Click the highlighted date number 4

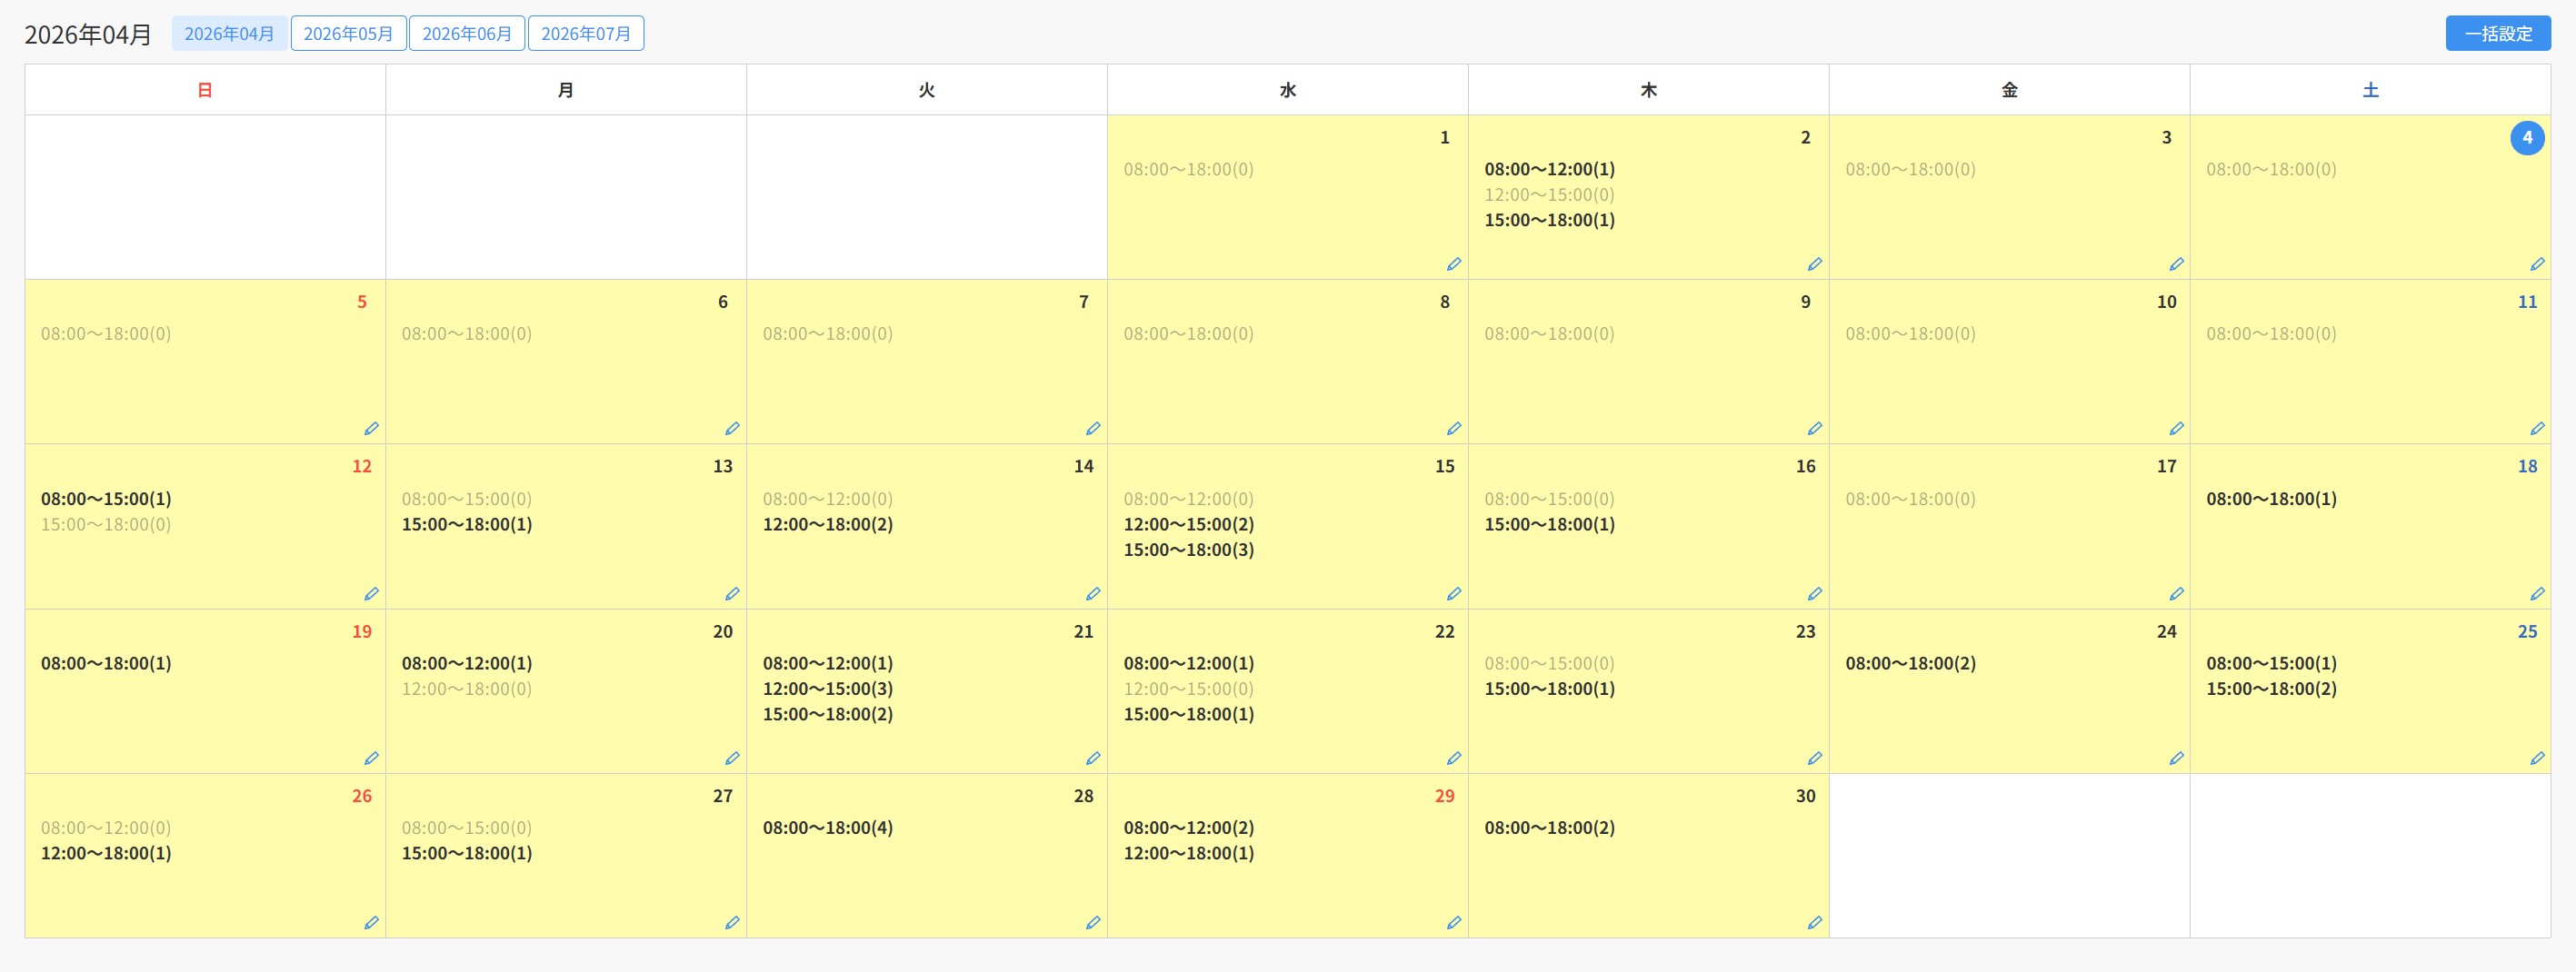(2526, 138)
